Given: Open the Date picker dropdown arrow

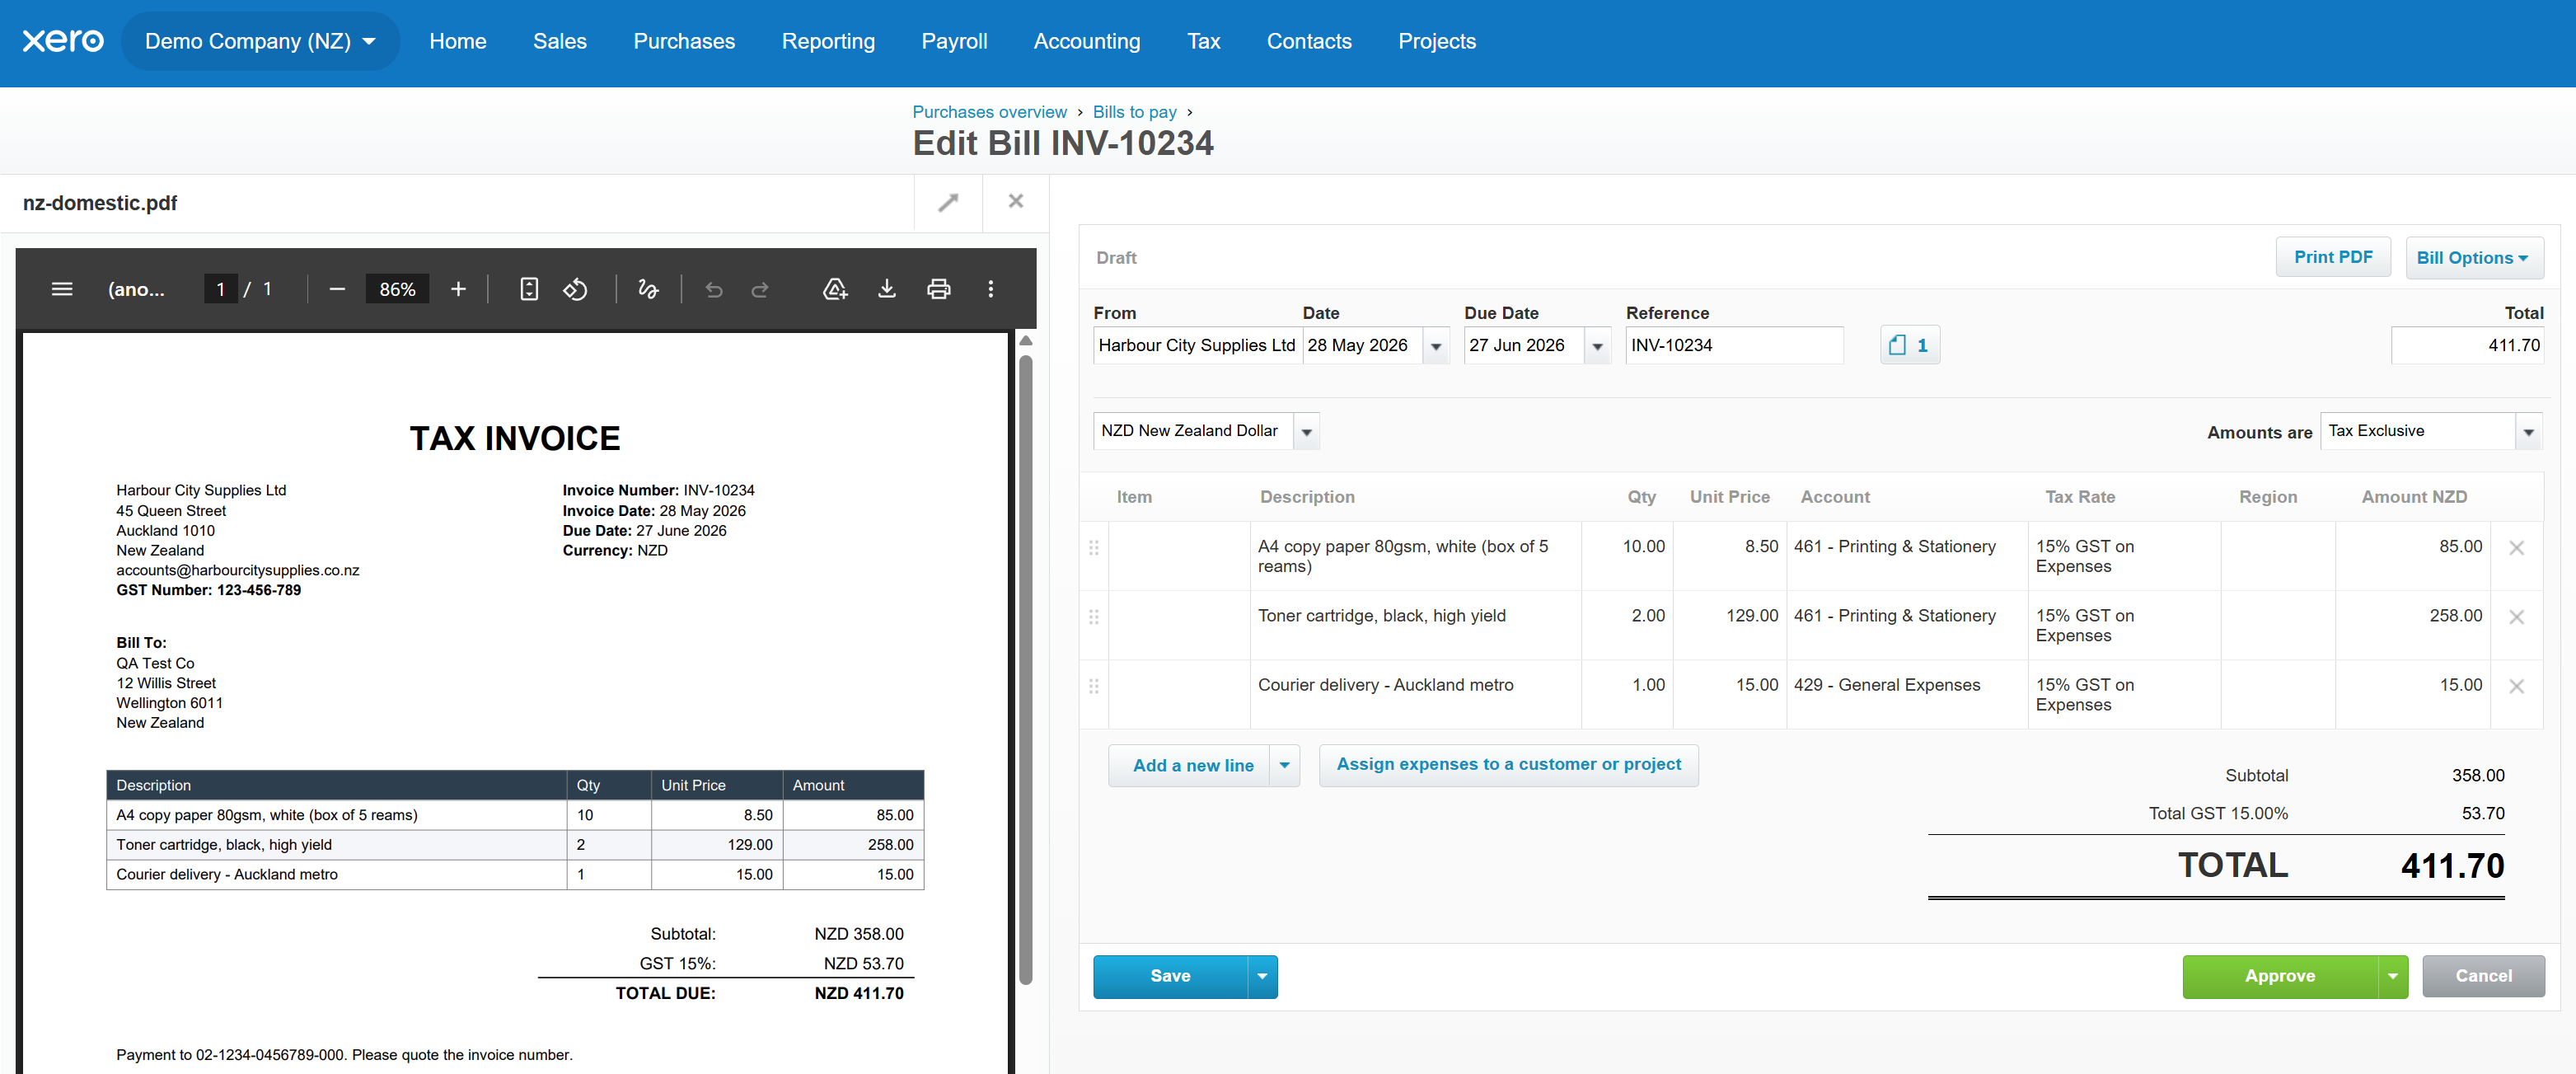Looking at the screenshot, I should 1436,346.
